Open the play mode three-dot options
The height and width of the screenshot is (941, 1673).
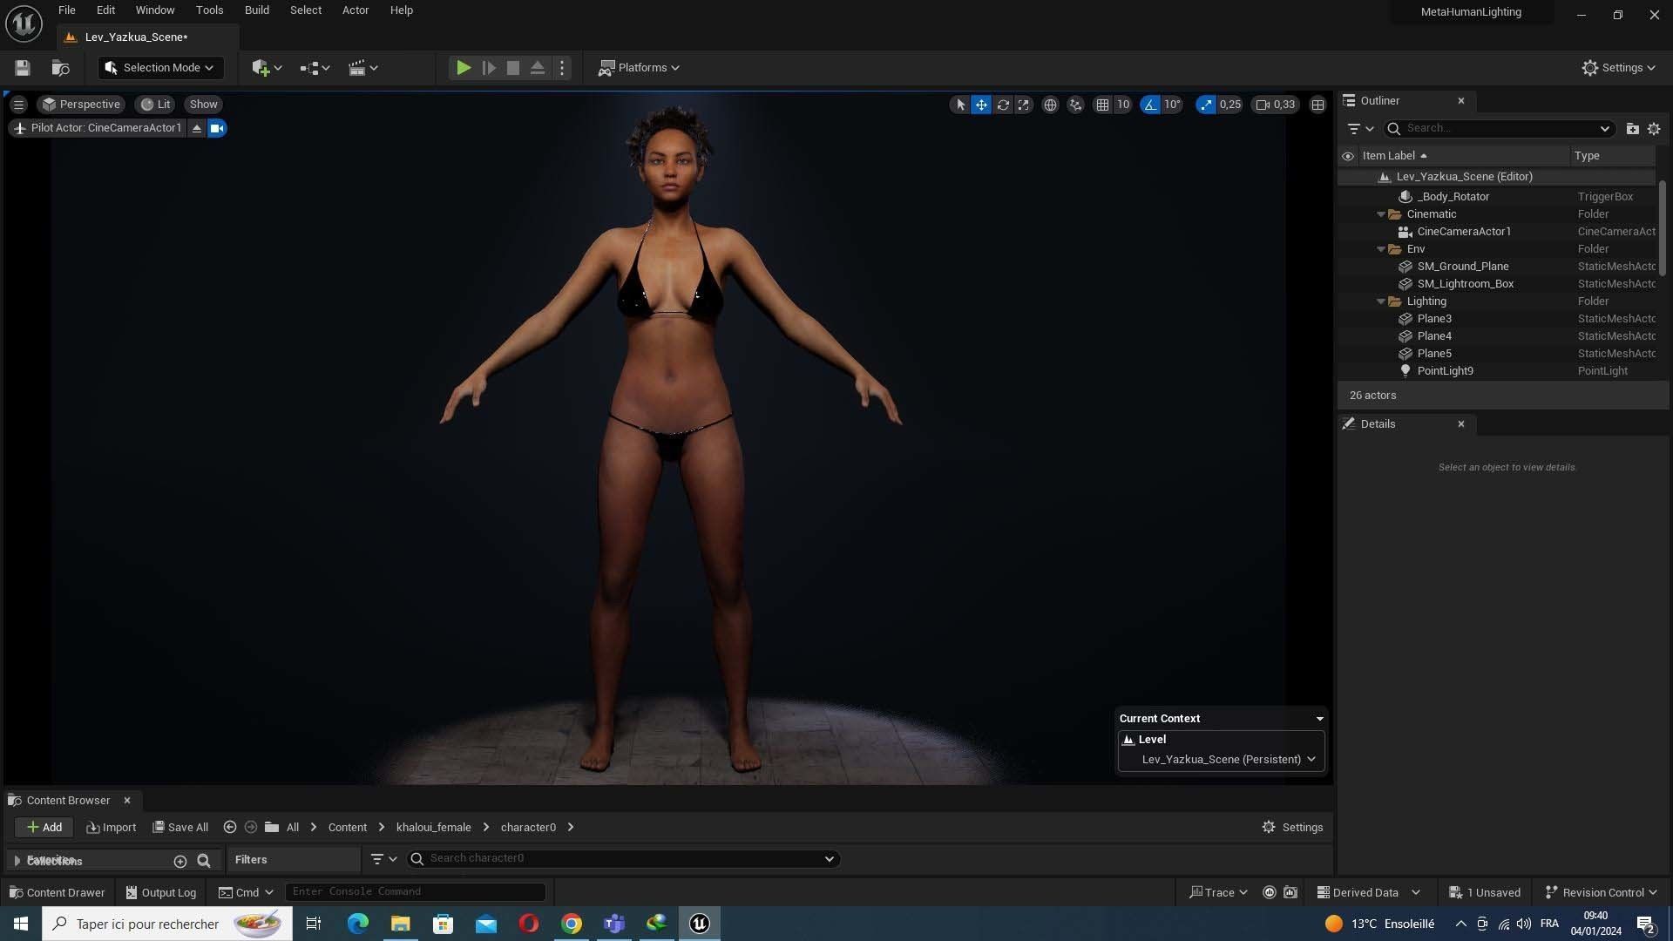pos(562,68)
